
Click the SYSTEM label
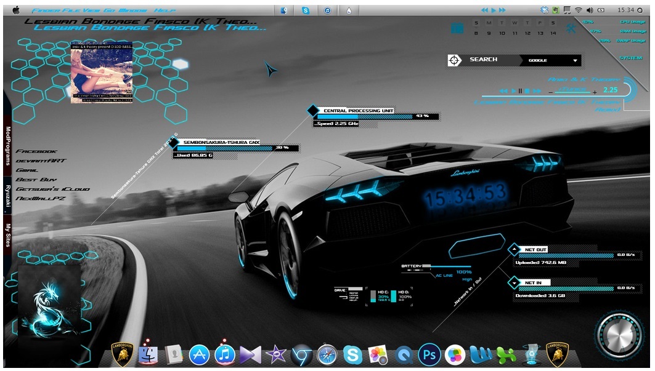point(631,58)
